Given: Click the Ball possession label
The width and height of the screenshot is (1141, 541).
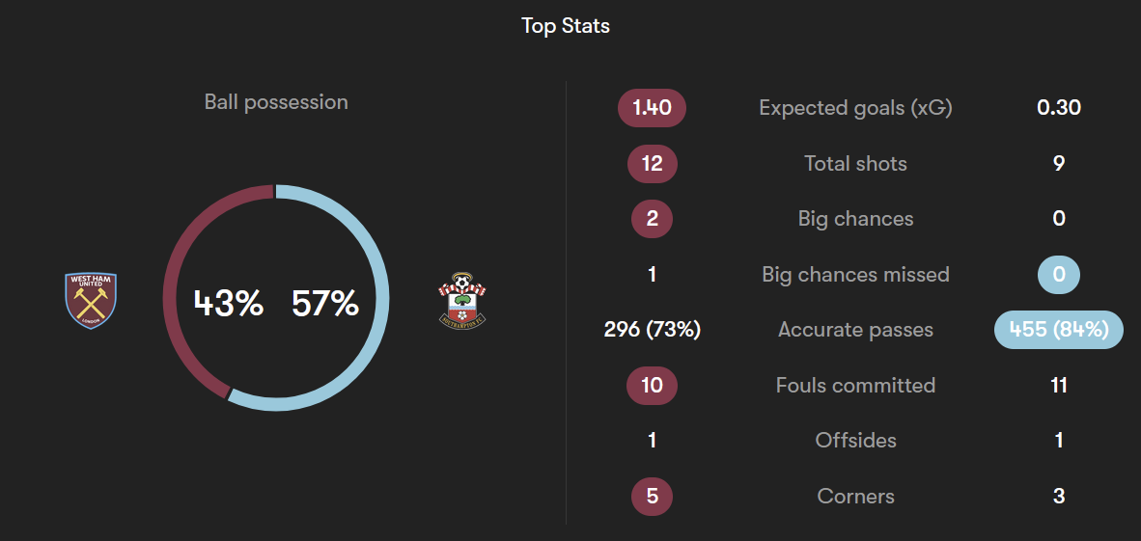Looking at the screenshot, I should [x=276, y=102].
